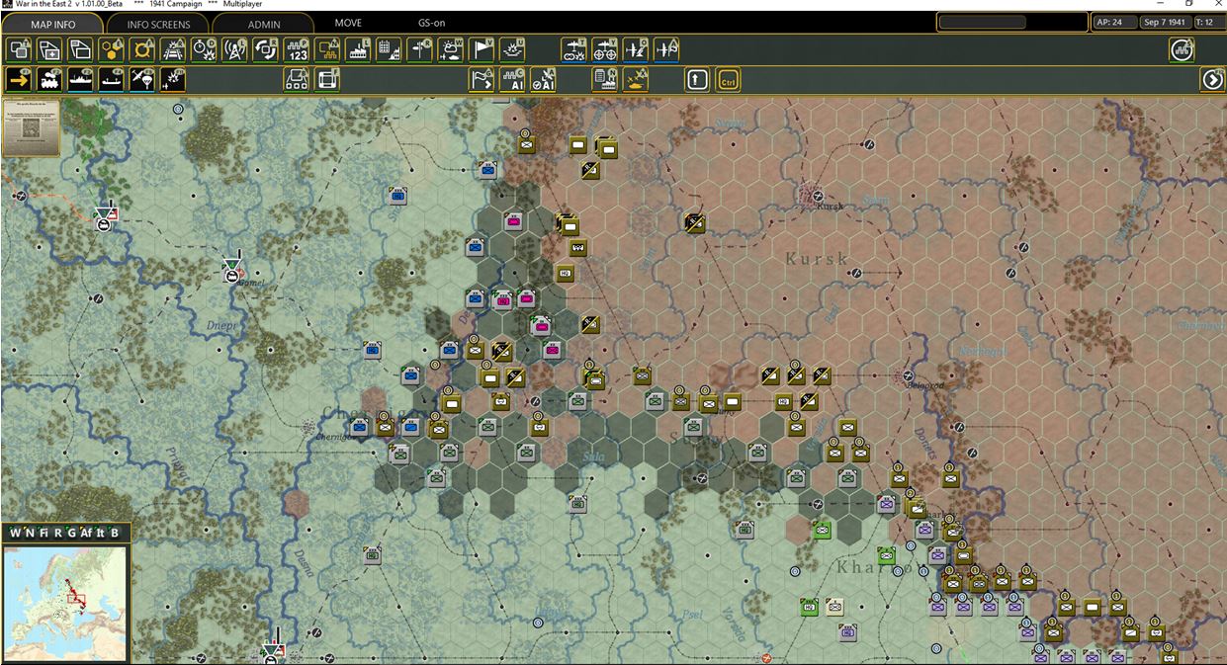Click the yellow tank with planes icon

(x=636, y=80)
